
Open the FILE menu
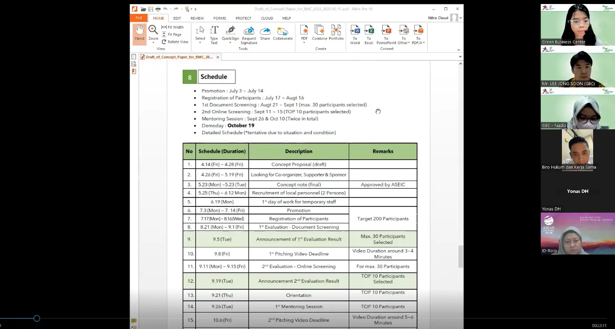click(139, 18)
